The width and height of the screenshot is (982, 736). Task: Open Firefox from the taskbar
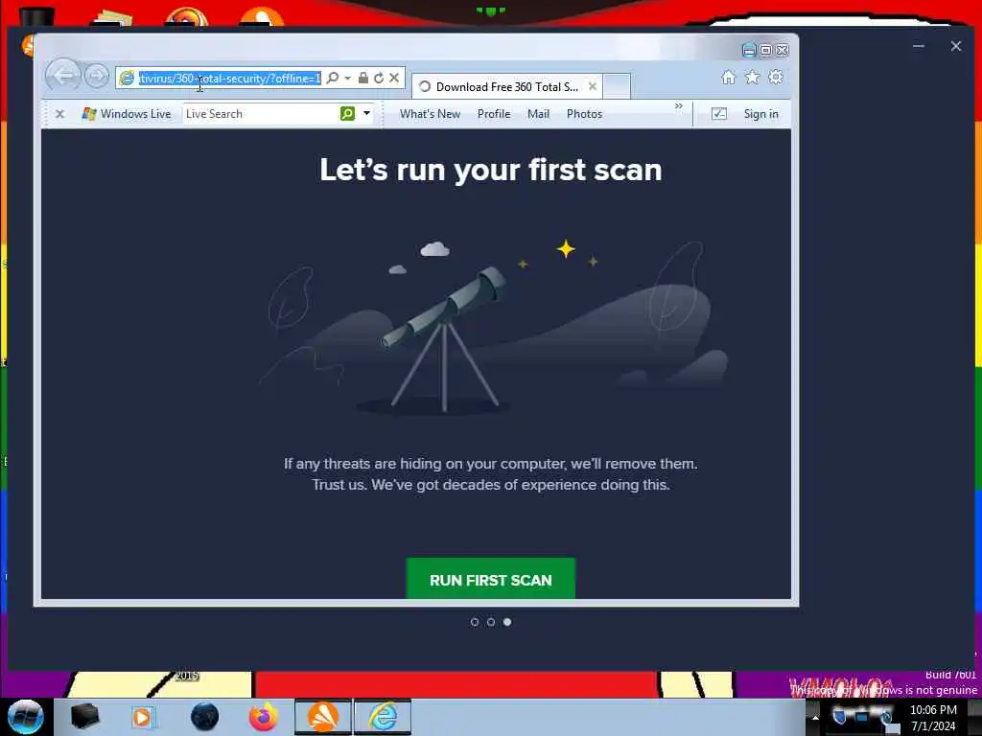coord(264,717)
